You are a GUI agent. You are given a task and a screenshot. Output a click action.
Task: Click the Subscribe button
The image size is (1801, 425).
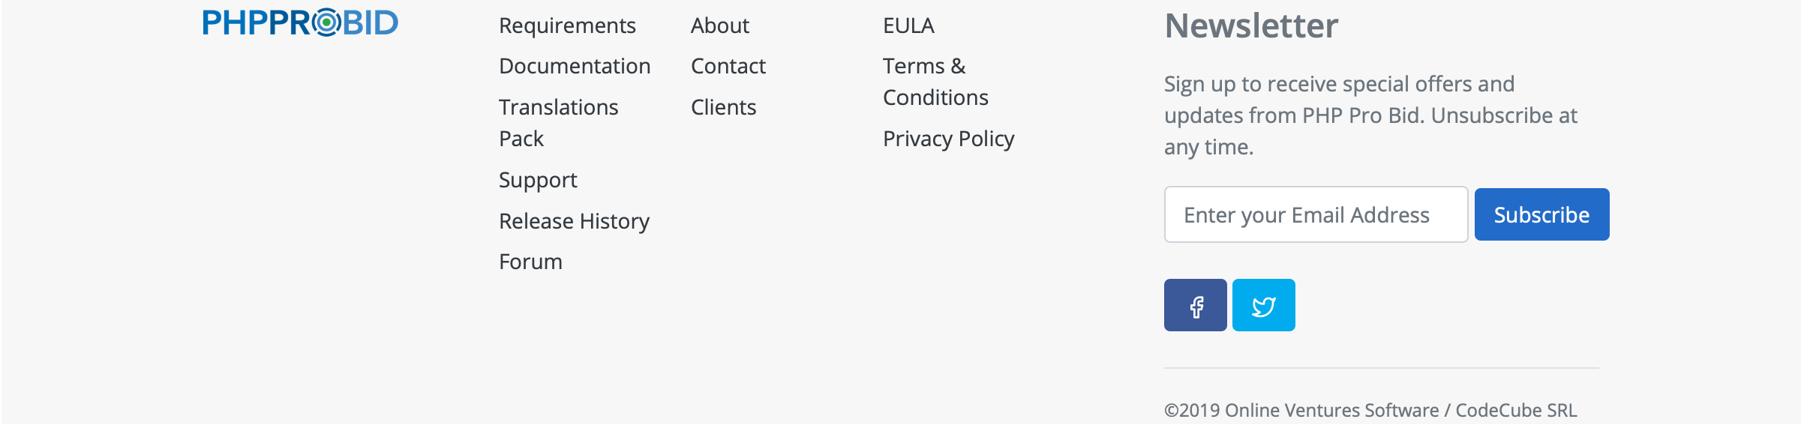coord(1541,214)
